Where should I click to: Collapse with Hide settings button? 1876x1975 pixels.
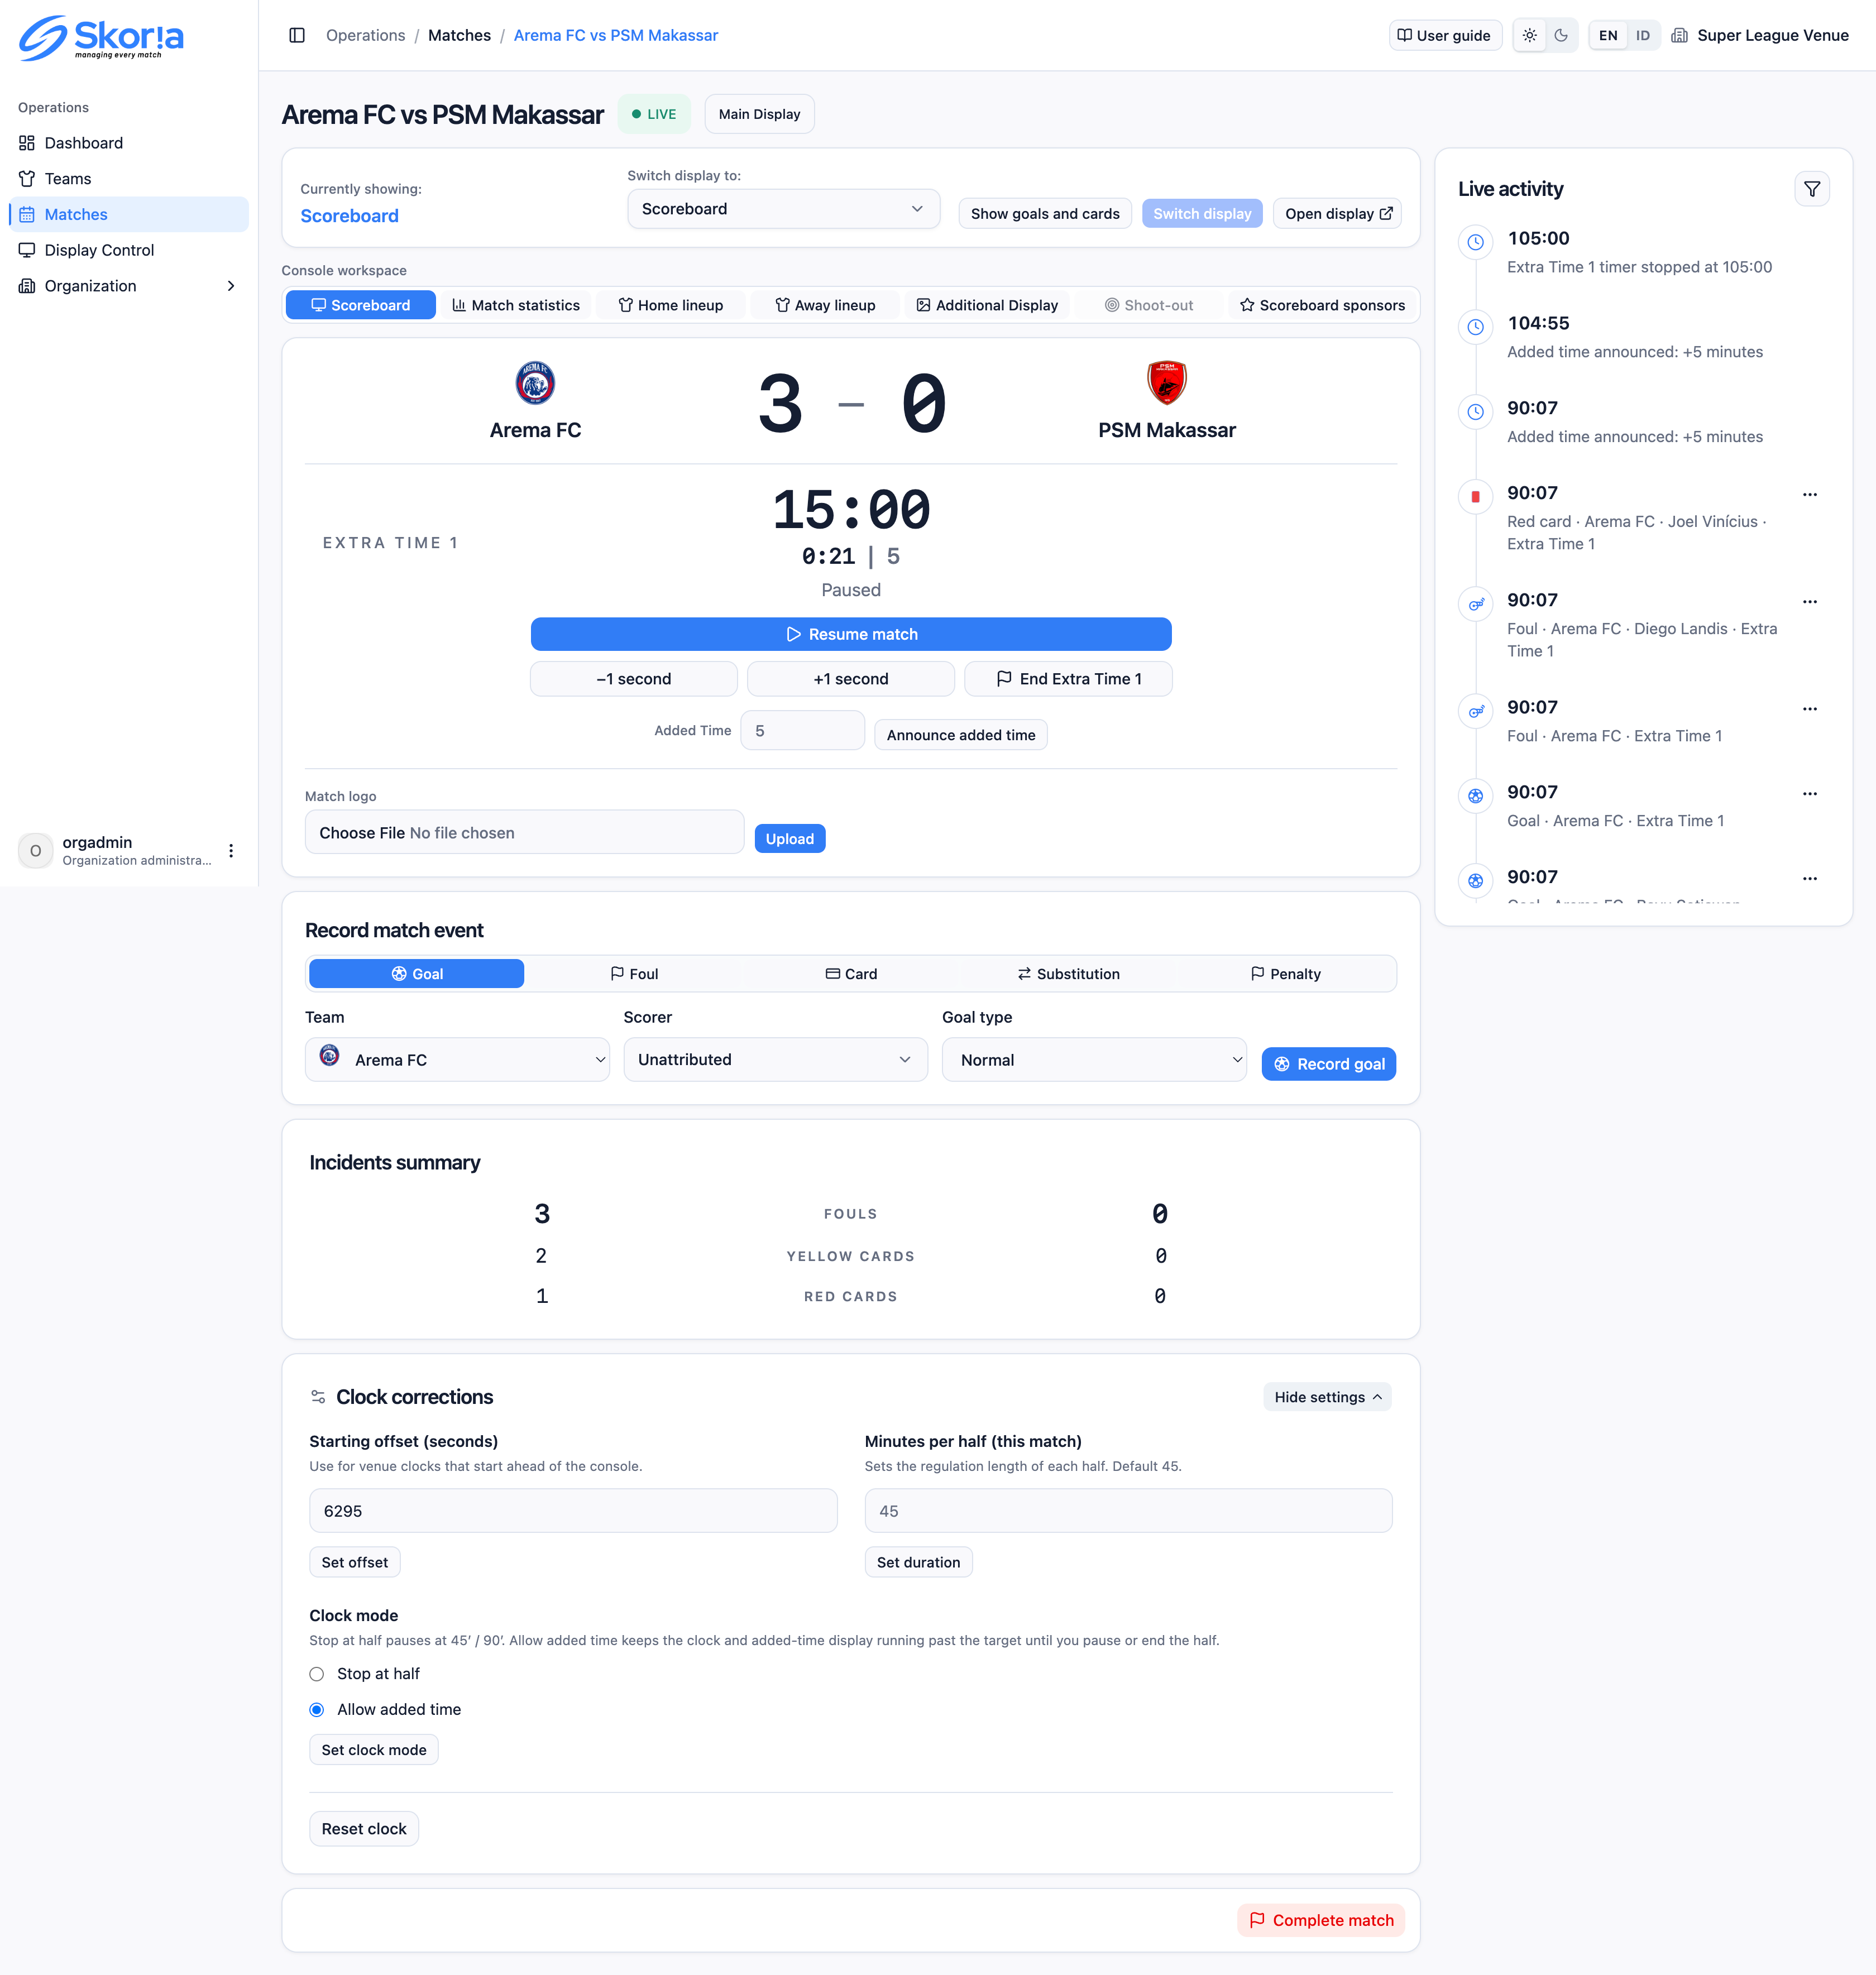(x=1327, y=1397)
